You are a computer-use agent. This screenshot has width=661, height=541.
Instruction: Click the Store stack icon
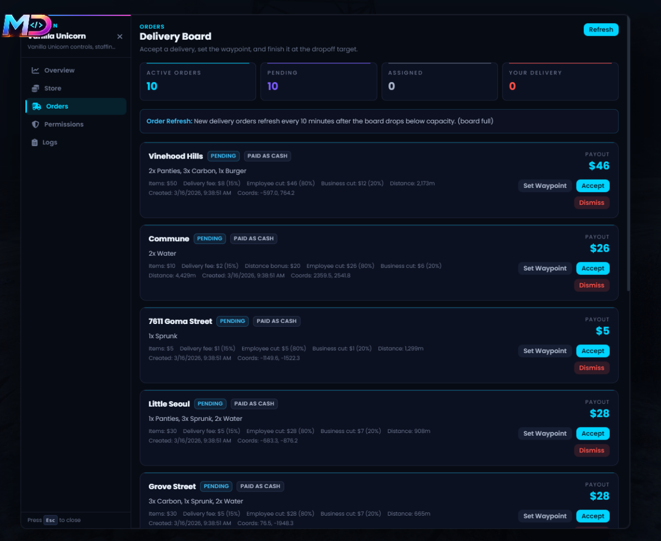click(x=35, y=88)
